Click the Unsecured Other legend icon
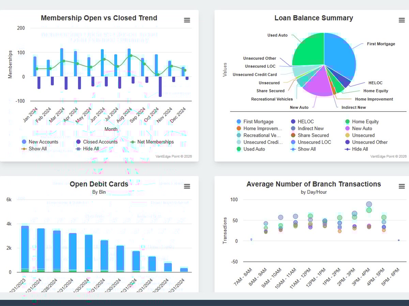Screen dimensions: 409x306 (348, 142)
